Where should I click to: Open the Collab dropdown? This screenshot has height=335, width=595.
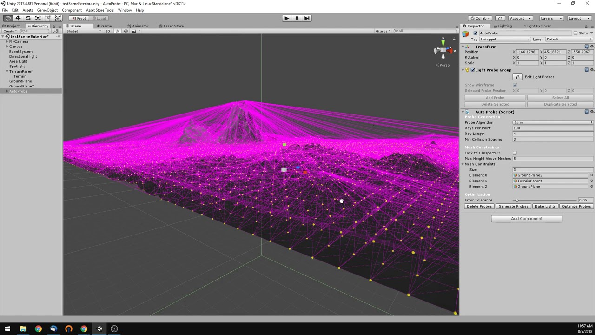(480, 18)
